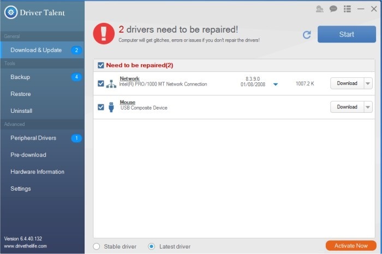Click badge 2 beside Download & Update
Screen dimensions: 382x254
tap(76, 50)
